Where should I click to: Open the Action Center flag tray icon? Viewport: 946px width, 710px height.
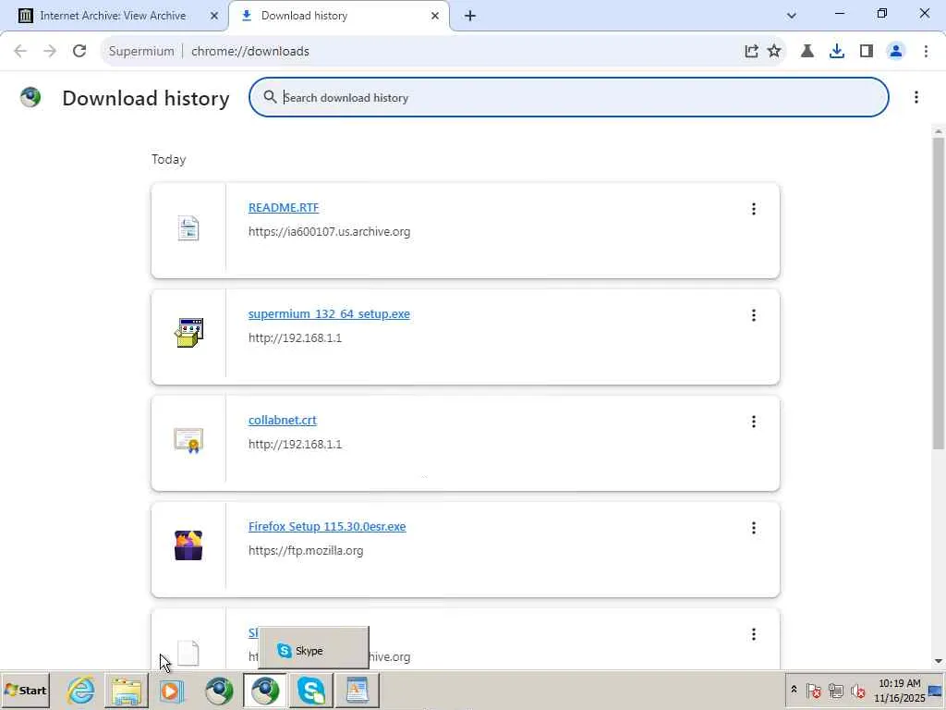click(814, 690)
